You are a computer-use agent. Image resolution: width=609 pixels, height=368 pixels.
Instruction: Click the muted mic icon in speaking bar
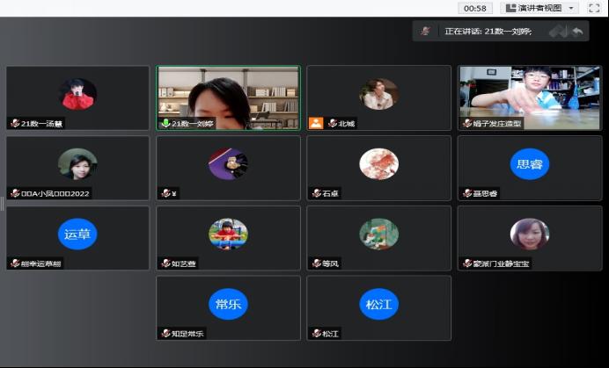[x=425, y=31]
